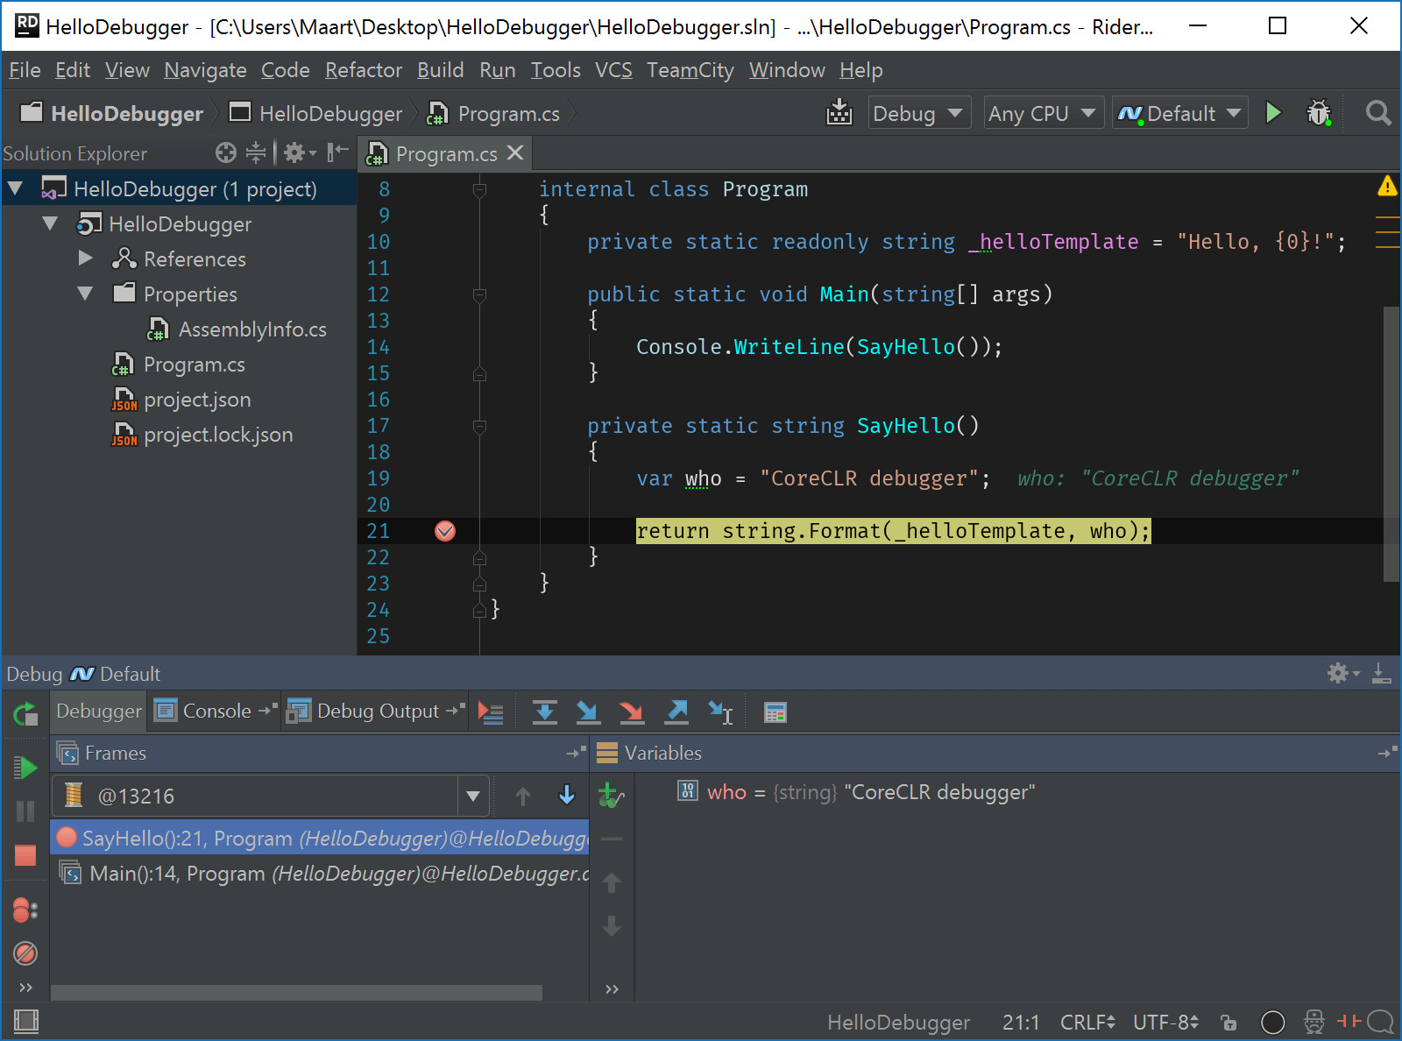Viewport: 1402px width, 1041px height.
Task: Pause program in debug sidebar
Action: point(25,811)
